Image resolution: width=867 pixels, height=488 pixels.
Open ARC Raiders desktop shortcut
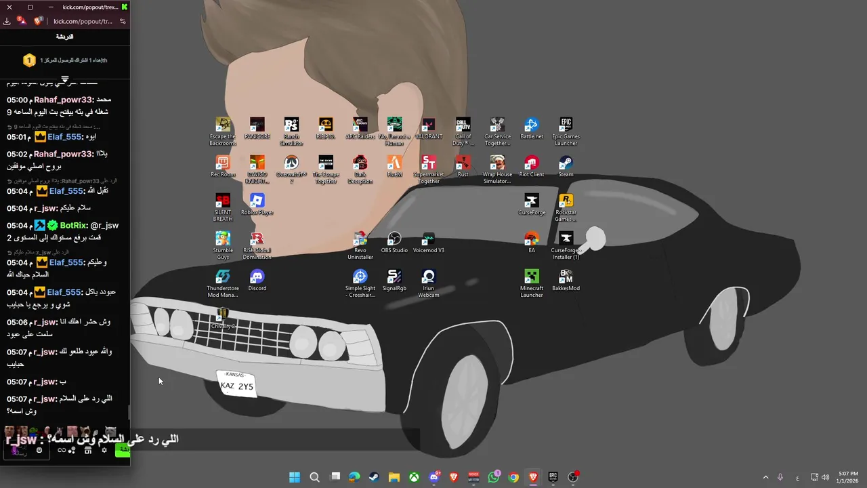click(x=360, y=129)
